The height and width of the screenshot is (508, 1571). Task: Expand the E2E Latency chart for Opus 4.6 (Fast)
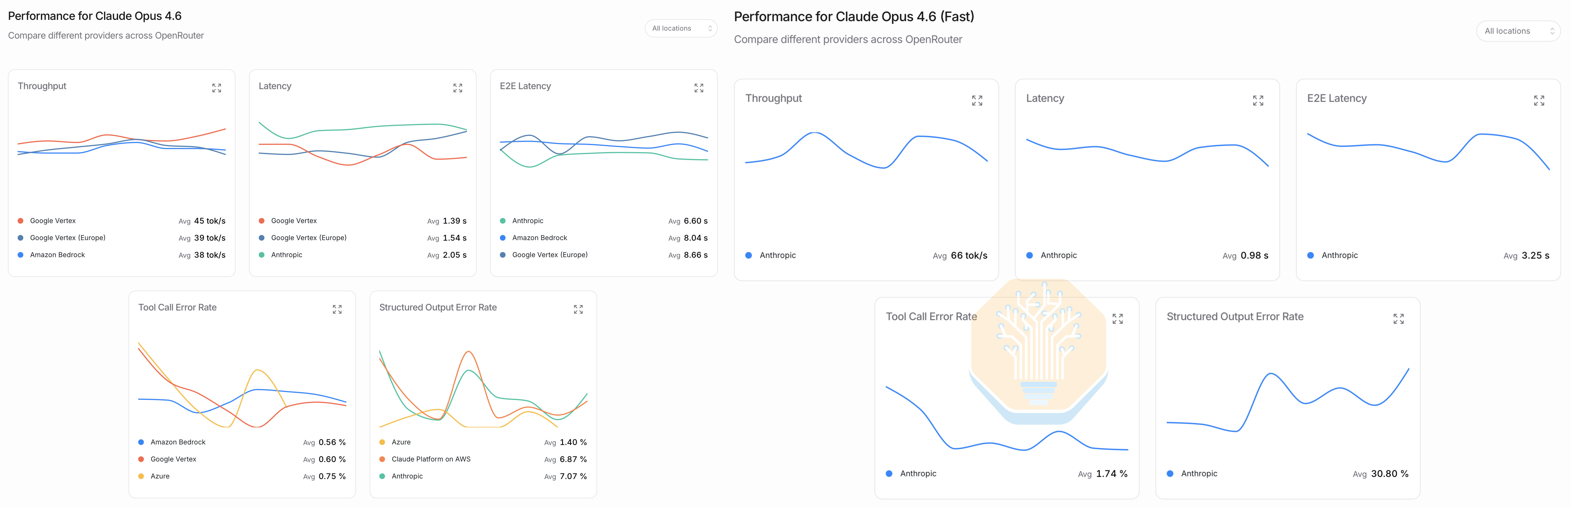(x=1539, y=100)
